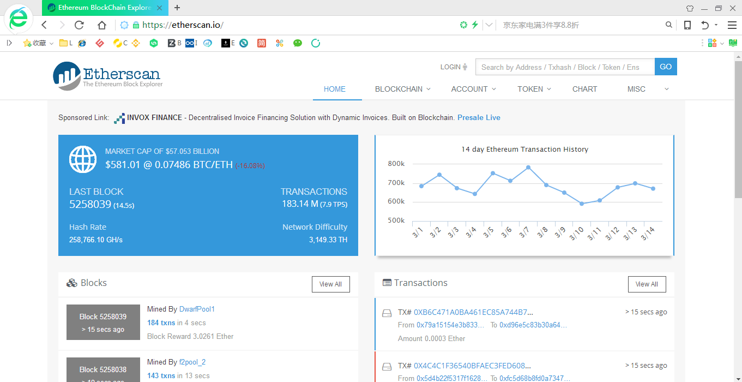Expand the ACCOUNT dropdown menu
The width and height of the screenshot is (742, 382).
(473, 89)
